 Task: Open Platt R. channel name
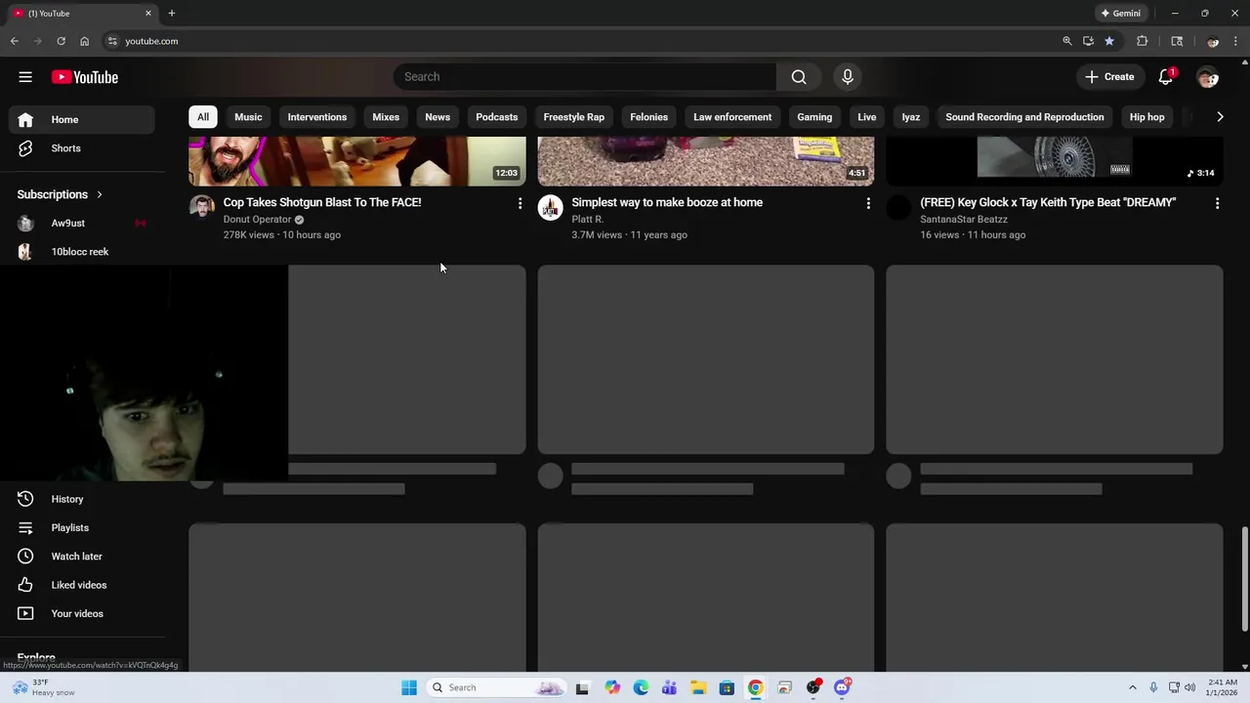tap(588, 220)
